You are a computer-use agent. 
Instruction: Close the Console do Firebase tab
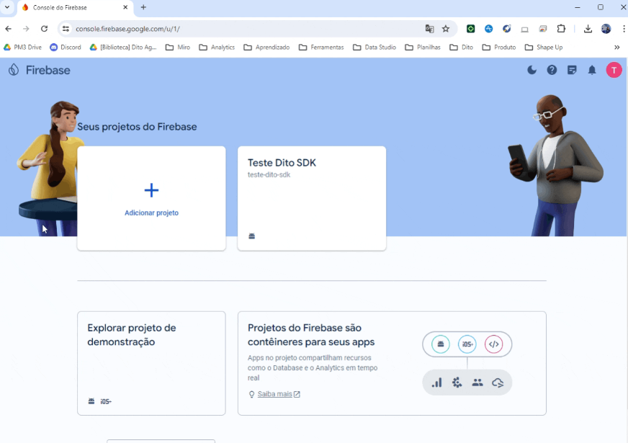125,7
